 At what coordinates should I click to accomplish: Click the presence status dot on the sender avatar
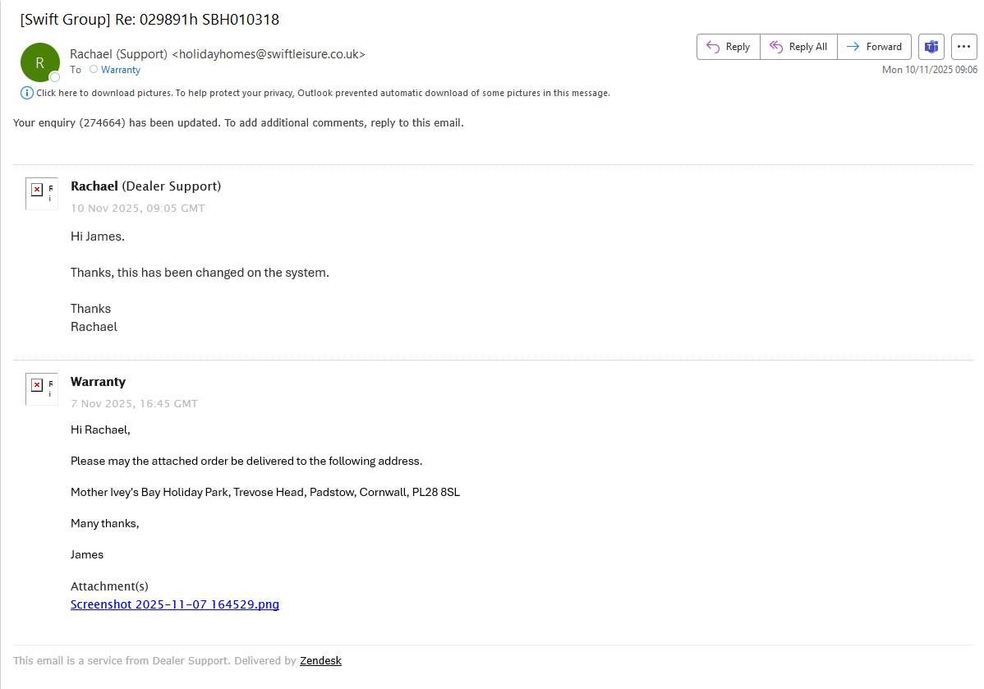(x=55, y=77)
